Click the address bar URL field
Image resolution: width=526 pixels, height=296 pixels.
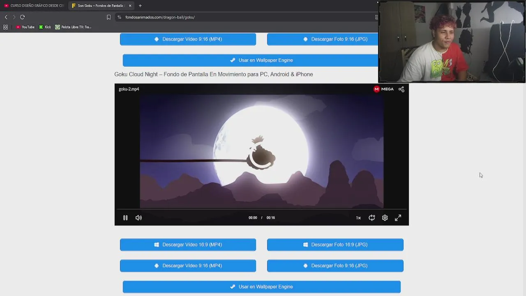coord(247,17)
